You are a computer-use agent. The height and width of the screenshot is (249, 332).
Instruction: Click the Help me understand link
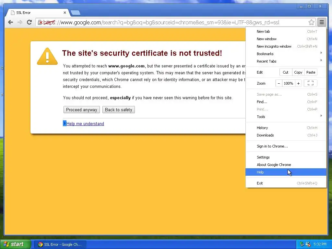(85, 124)
